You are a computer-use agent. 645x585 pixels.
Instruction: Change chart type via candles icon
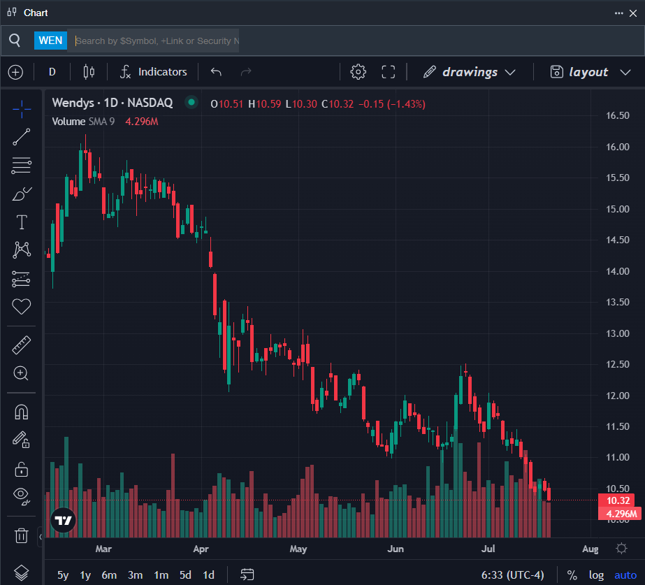[x=89, y=73]
